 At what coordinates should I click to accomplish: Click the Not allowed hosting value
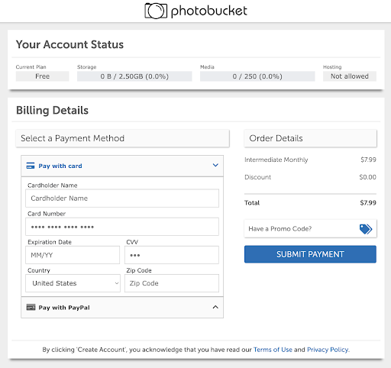click(350, 76)
